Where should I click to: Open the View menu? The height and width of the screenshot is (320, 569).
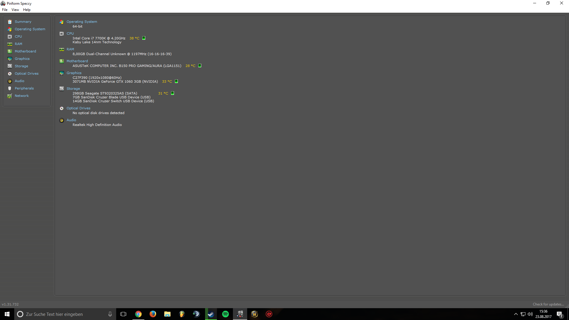click(x=15, y=10)
